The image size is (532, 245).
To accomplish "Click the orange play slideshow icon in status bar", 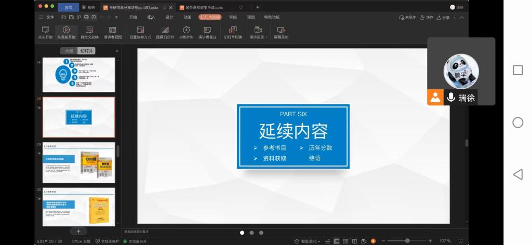I will pyautogui.click(x=373, y=241).
